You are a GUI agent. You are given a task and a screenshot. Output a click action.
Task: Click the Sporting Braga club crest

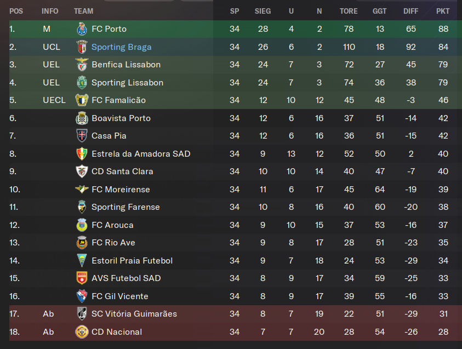pos(82,47)
